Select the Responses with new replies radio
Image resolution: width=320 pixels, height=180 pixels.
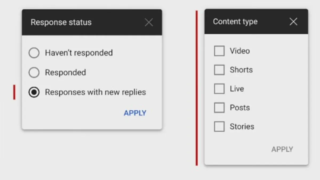(x=34, y=92)
